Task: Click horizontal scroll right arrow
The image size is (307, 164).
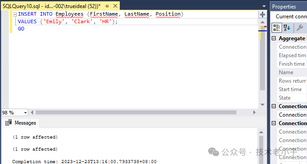Action: tap(254, 112)
